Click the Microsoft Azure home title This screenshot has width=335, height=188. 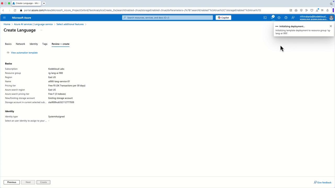(x=21, y=18)
